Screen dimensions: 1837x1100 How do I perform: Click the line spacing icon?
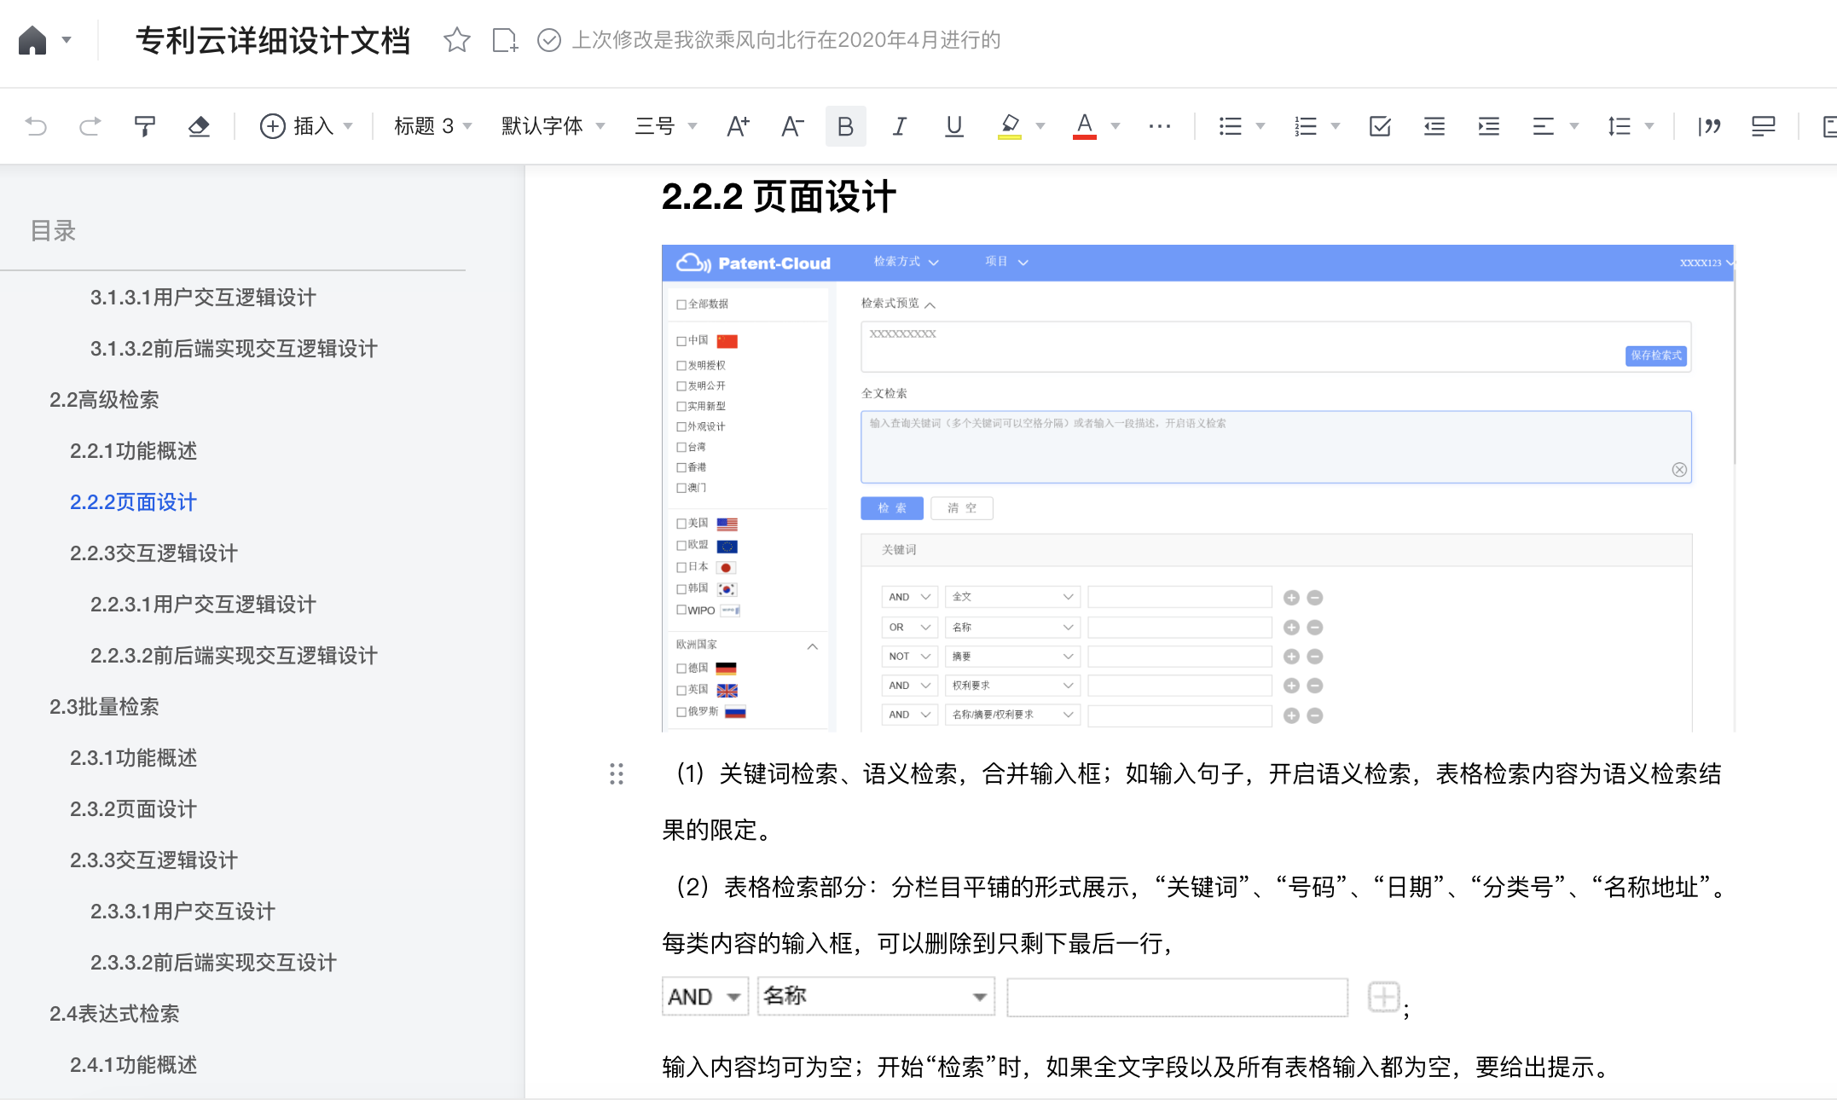pyautogui.click(x=1619, y=126)
